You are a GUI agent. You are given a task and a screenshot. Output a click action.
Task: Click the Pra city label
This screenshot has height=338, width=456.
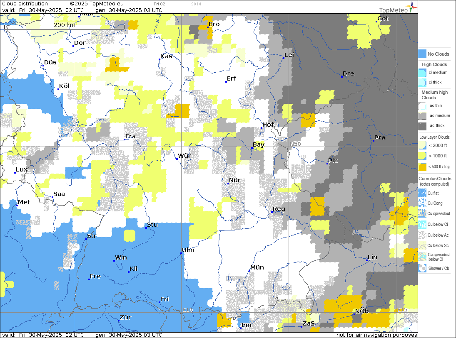click(380, 137)
